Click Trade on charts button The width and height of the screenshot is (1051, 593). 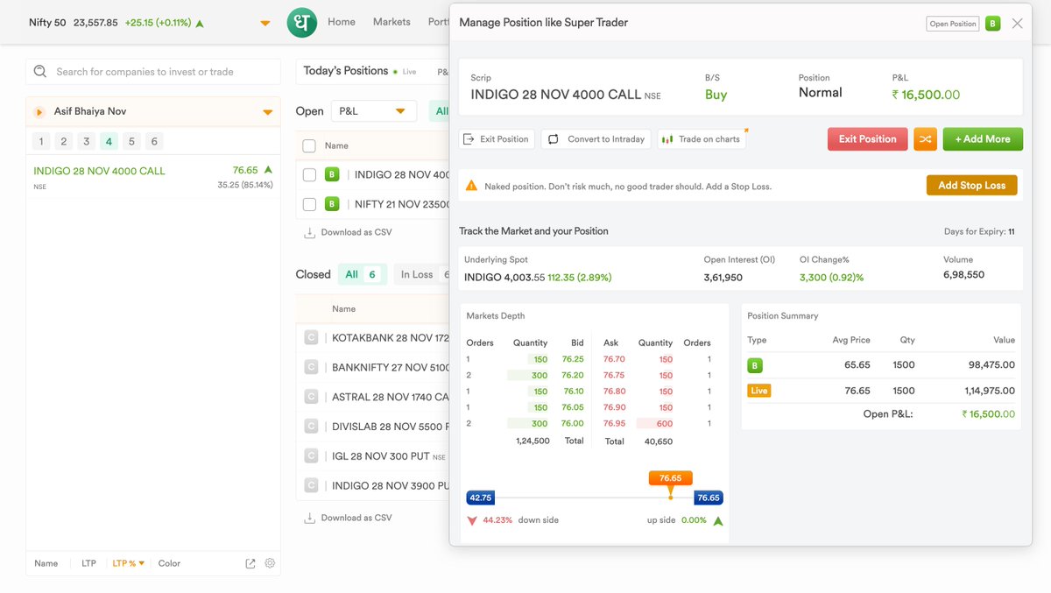click(x=702, y=139)
